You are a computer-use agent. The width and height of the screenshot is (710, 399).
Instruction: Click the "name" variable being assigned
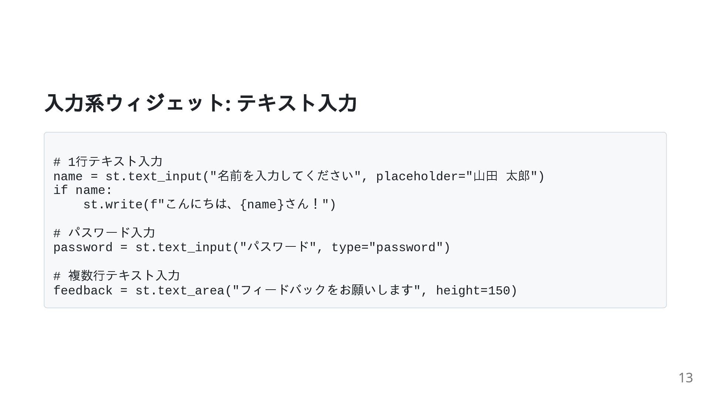68,177
